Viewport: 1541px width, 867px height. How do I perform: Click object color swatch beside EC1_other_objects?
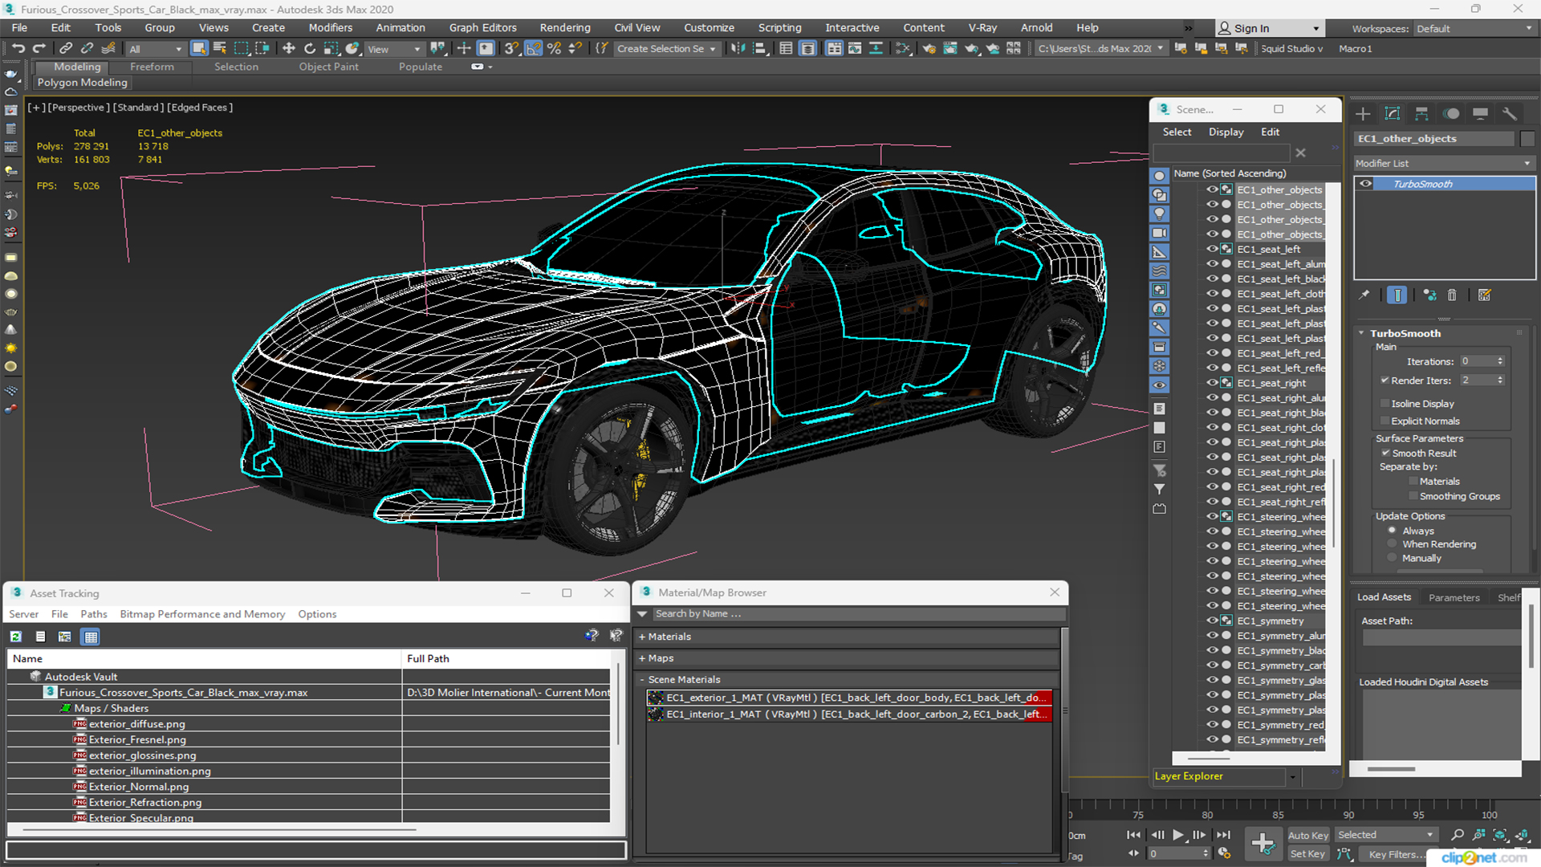[x=1527, y=139]
